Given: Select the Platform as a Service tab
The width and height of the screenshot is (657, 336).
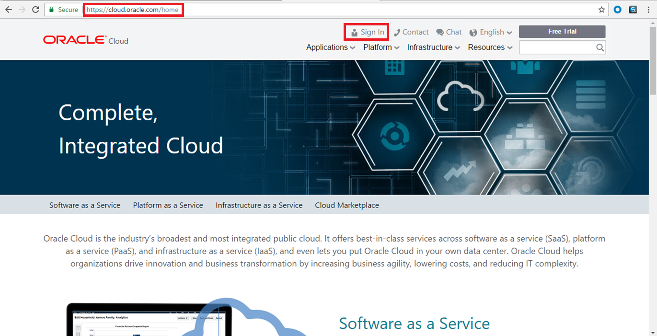Looking at the screenshot, I should point(168,205).
